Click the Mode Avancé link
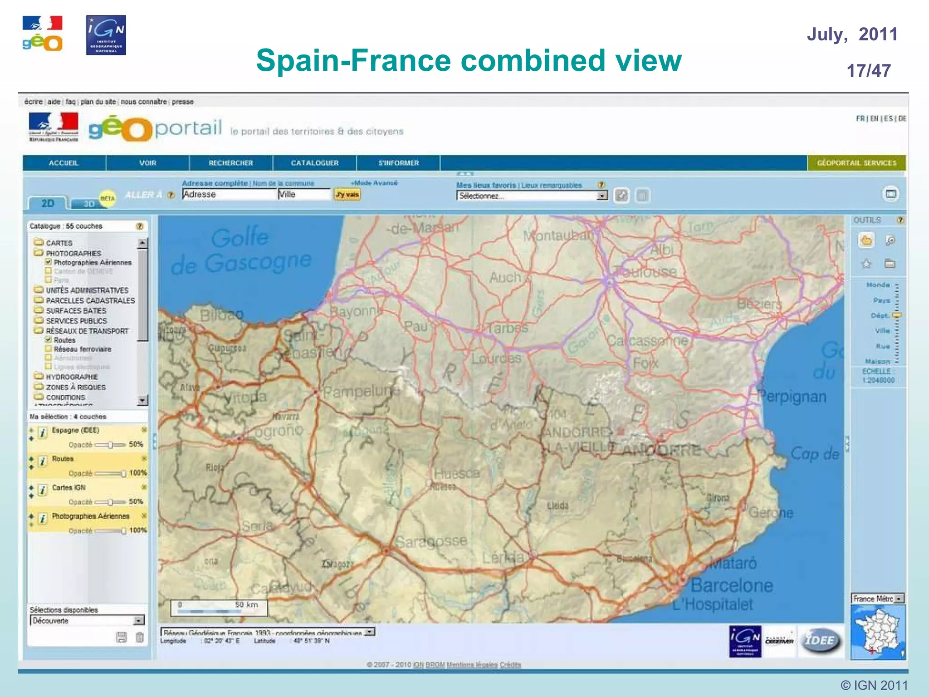This screenshot has height=697, width=929. [374, 183]
